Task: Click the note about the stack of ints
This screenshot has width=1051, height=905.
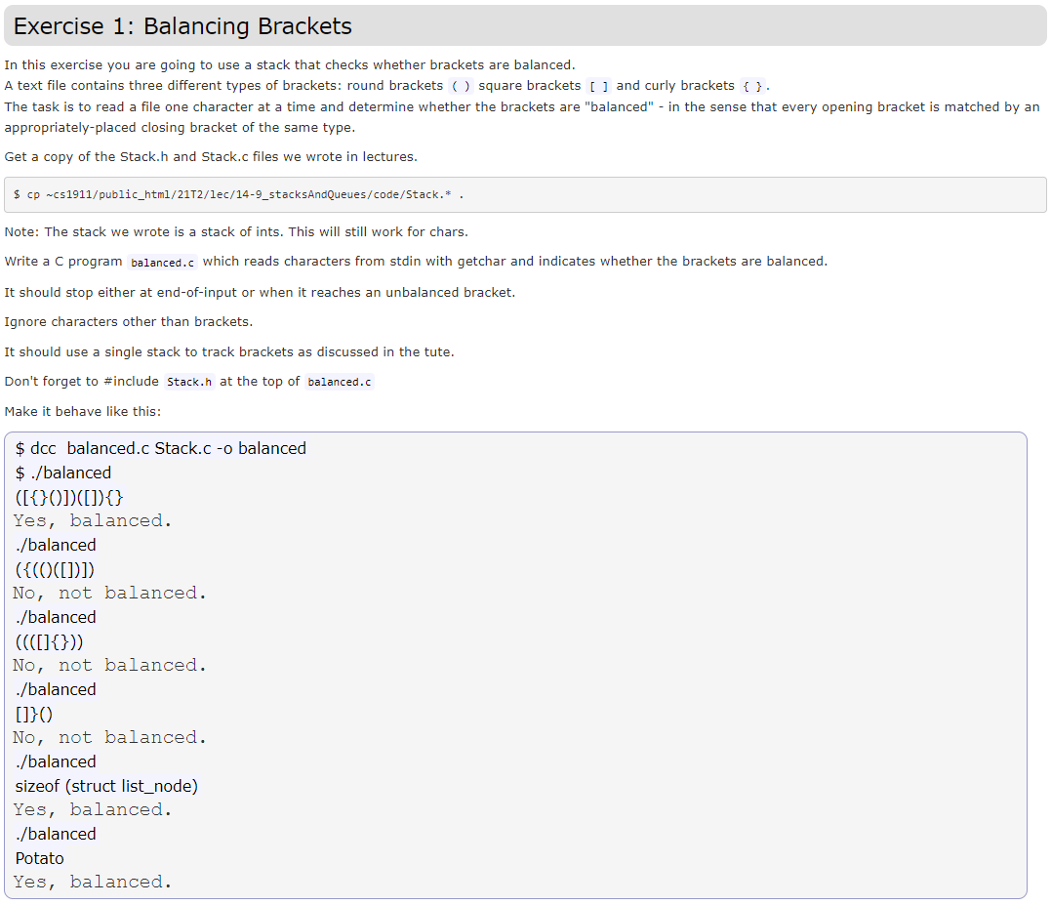Action: click(x=236, y=232)
